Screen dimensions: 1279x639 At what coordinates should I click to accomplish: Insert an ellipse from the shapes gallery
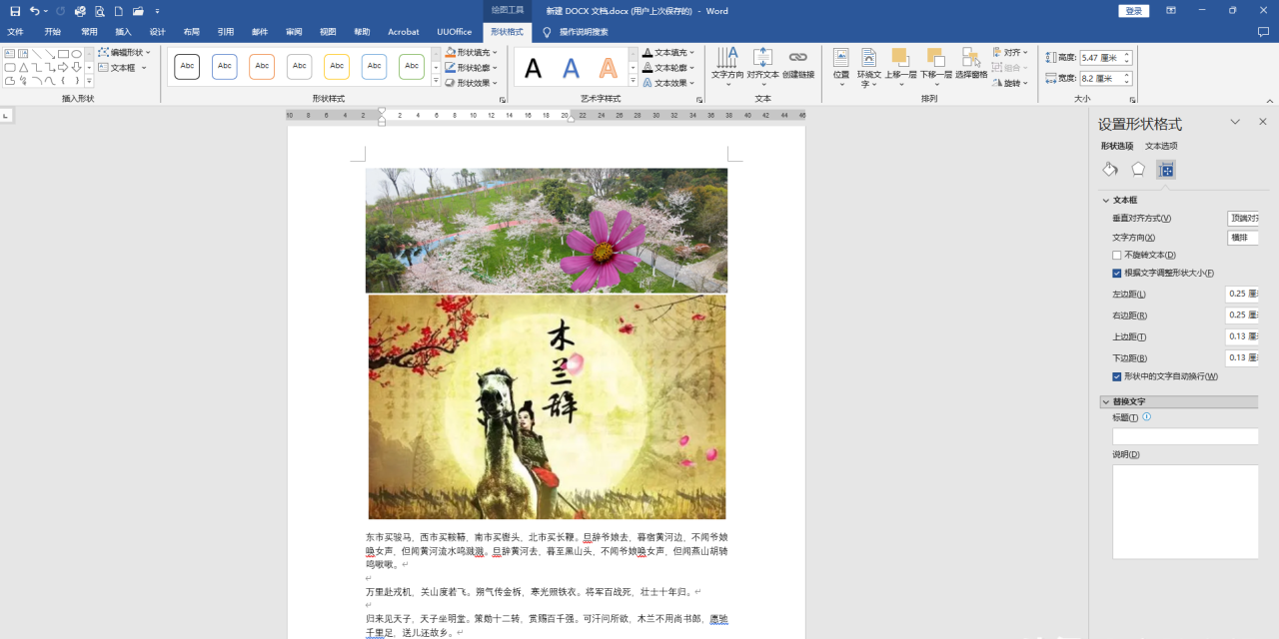[x=76, y=54]
